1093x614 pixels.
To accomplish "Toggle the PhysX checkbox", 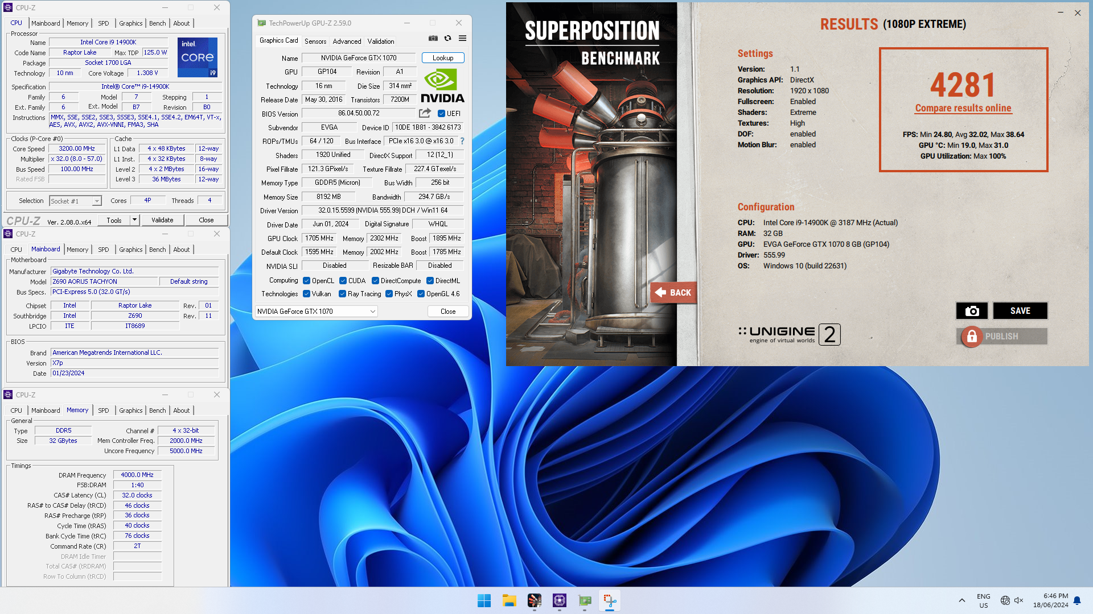I will pyautogui.click(x=389, y=294).
